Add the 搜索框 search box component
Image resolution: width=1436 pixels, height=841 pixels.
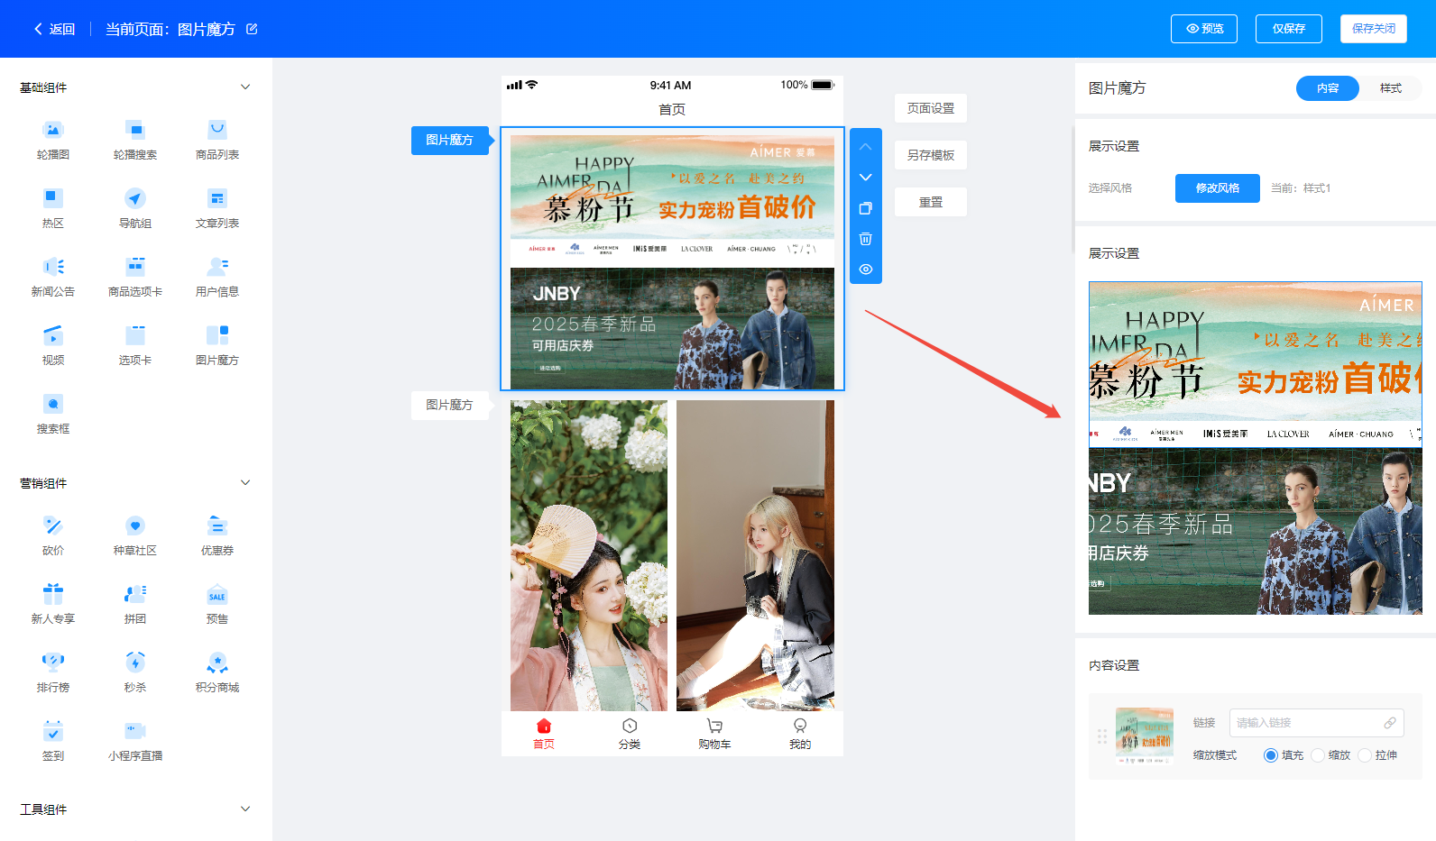(x=53, y=415)
